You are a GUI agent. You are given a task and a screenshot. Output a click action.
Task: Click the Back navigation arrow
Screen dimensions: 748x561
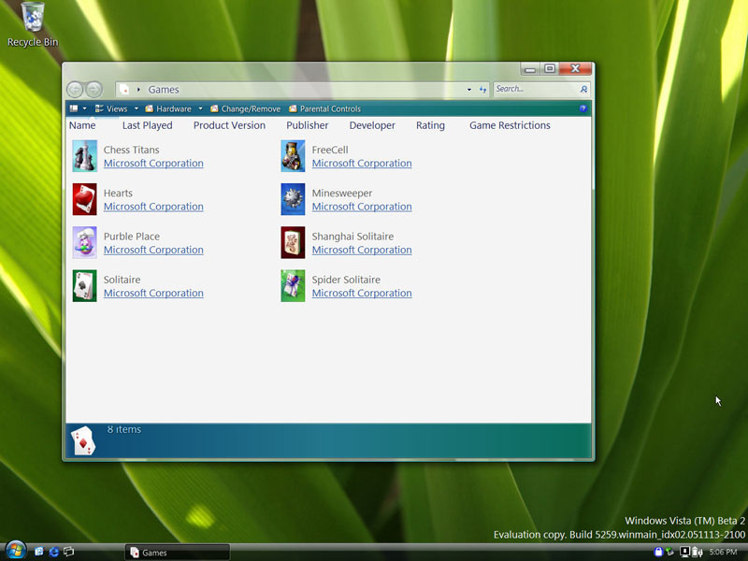(x=75, y=89)
